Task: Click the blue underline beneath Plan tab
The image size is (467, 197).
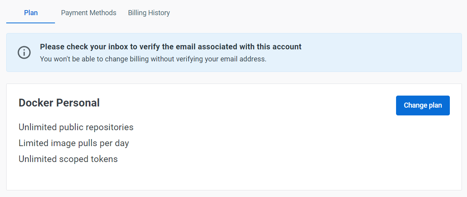Action: pyautogui.click(x=31, y=23)
